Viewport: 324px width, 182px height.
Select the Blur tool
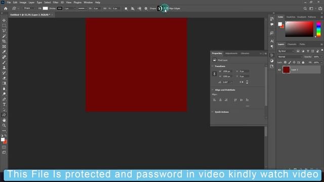point(4,89)
